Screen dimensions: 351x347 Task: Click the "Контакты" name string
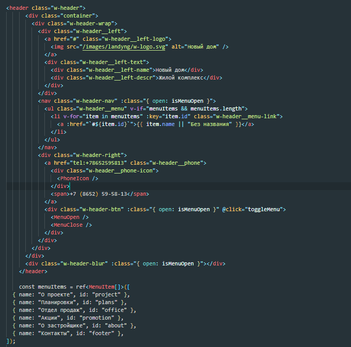[56, 333]
